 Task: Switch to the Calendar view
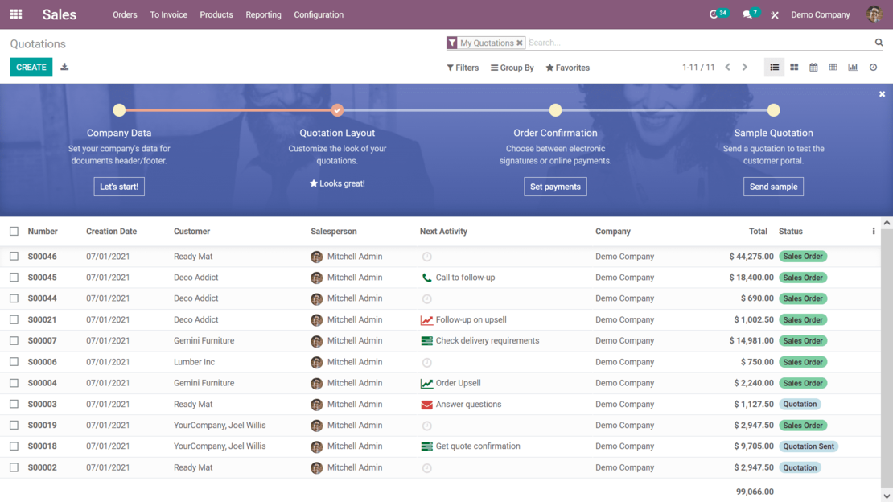click(813, 67)
